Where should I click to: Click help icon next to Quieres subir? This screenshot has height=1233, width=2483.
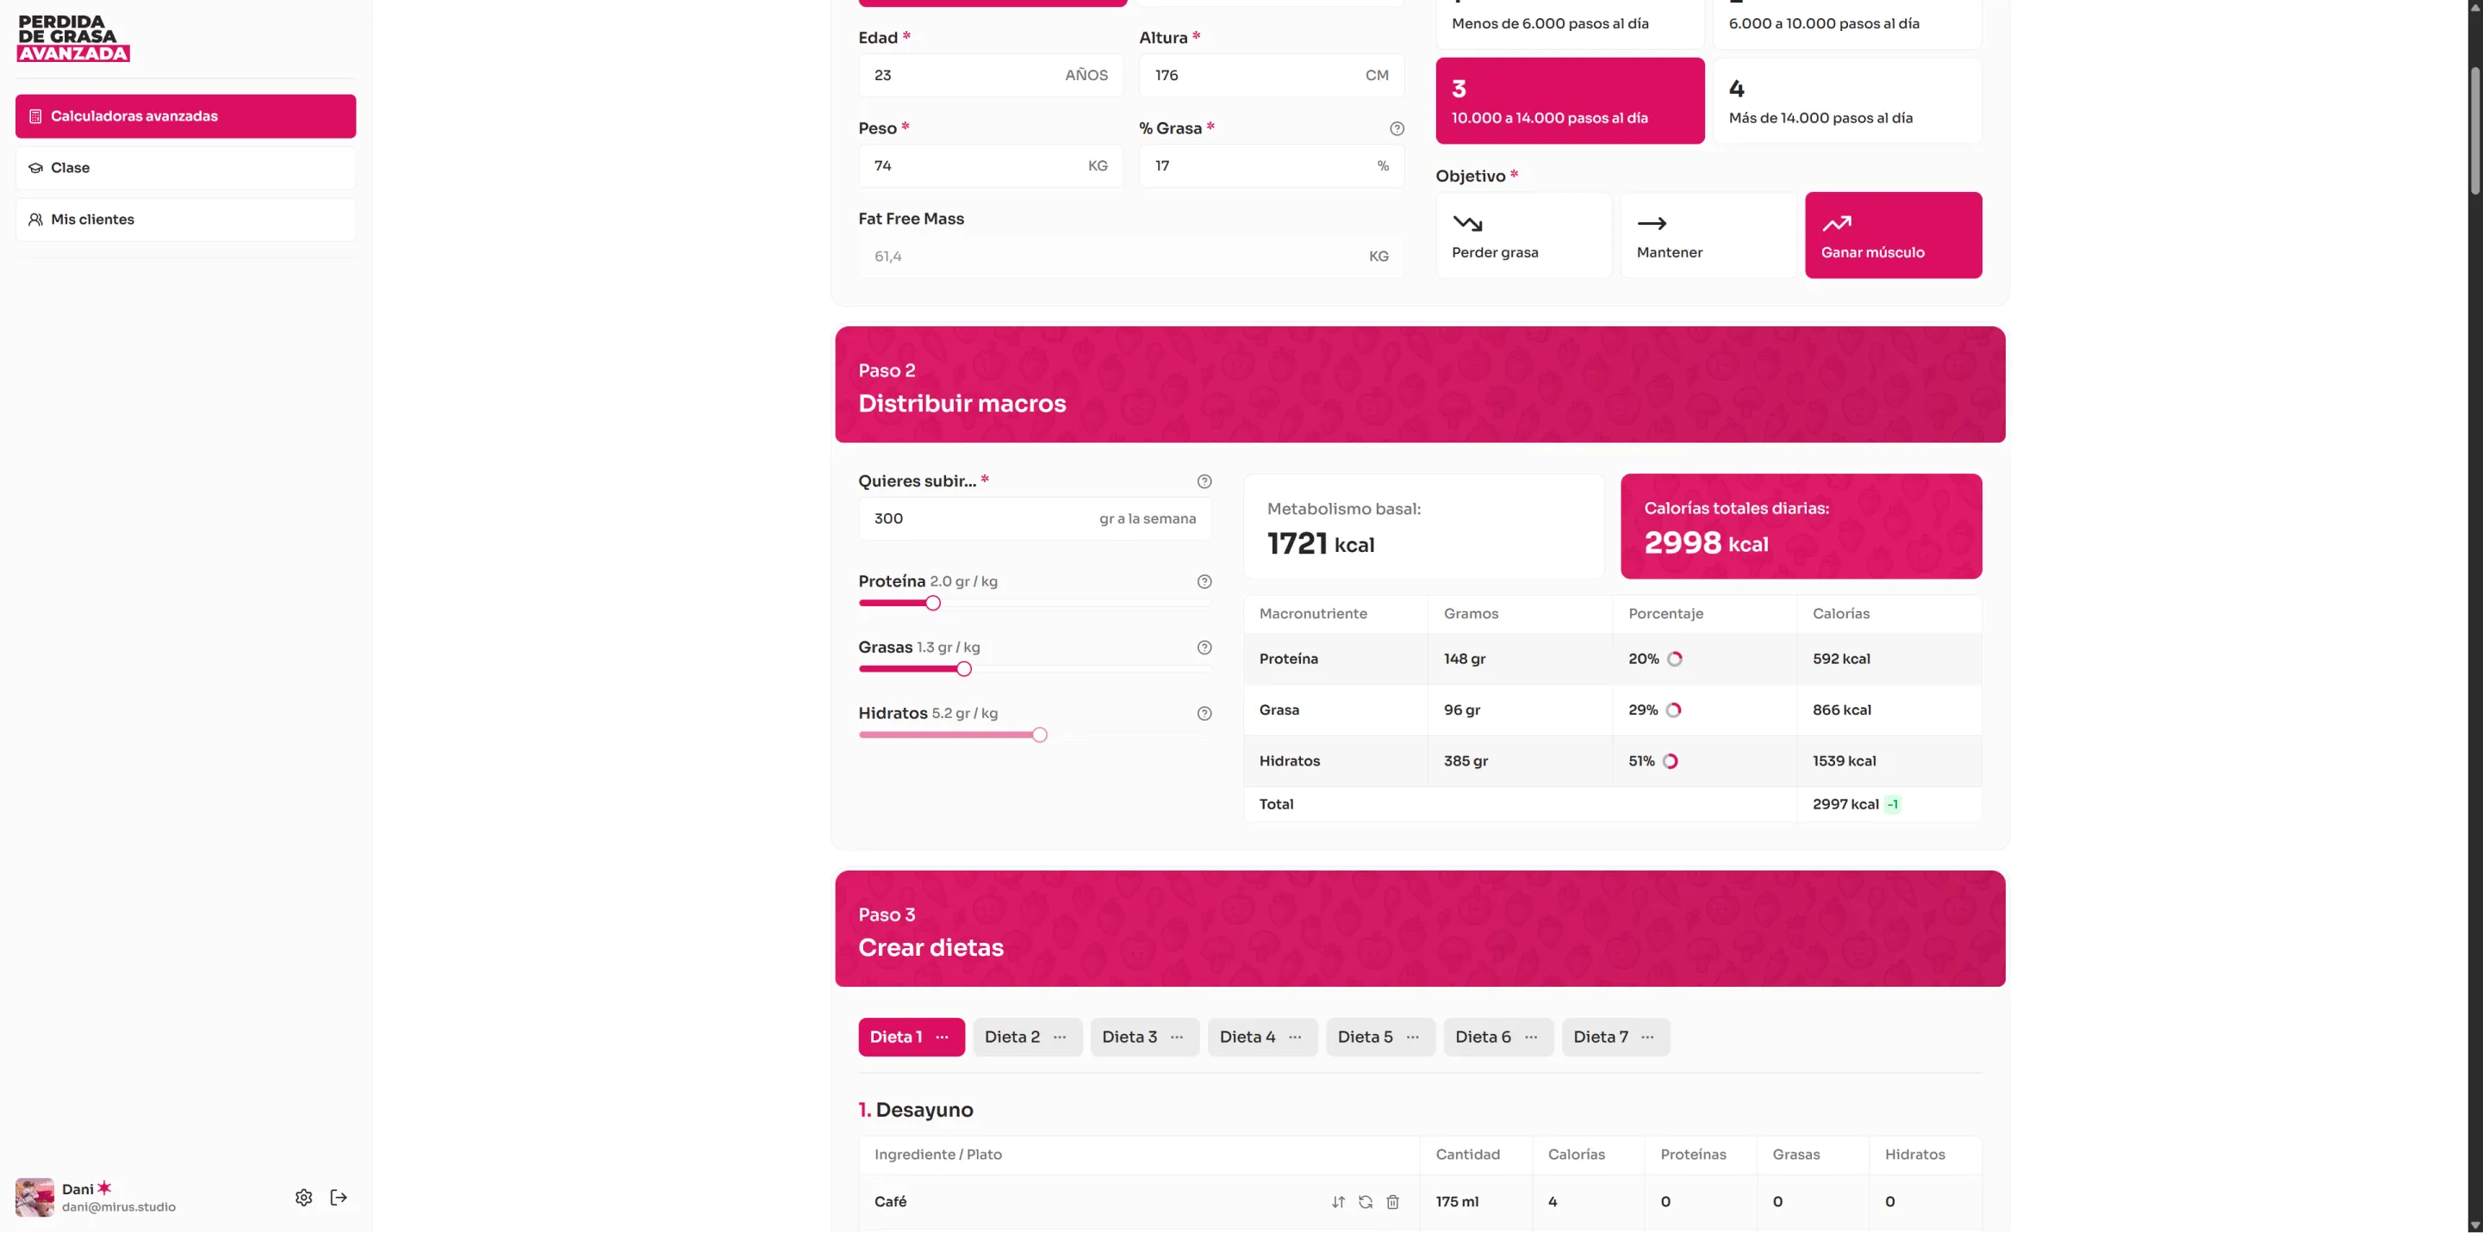(x=1204, y=481)
